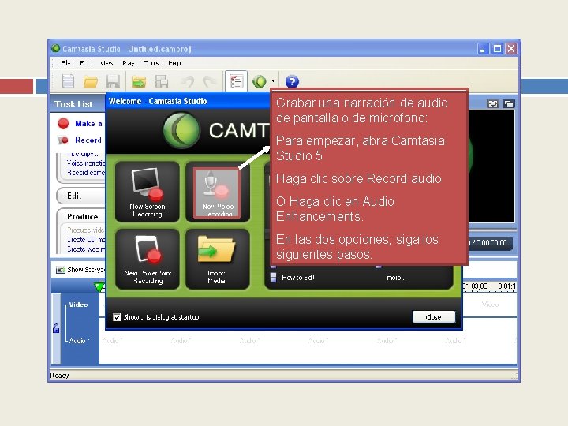Close the Welcome dialog with Close button

434,316
